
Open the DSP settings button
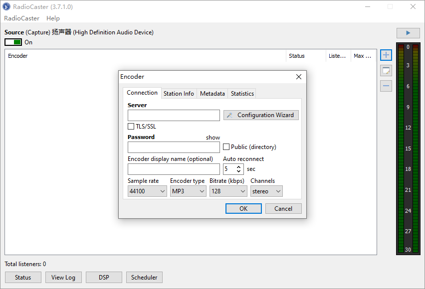(x=104, y=278)
